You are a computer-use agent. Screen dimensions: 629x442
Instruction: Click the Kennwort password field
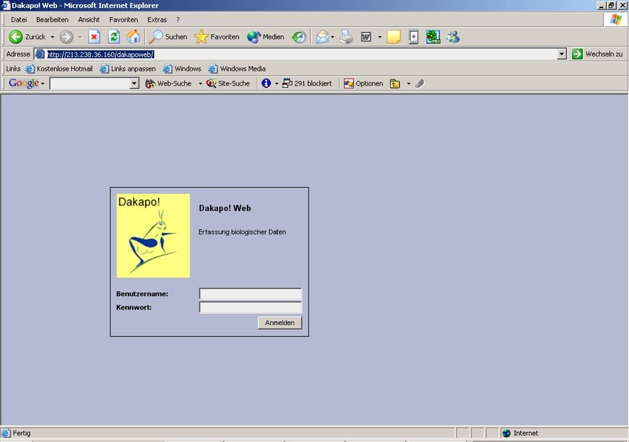point(251,307)
